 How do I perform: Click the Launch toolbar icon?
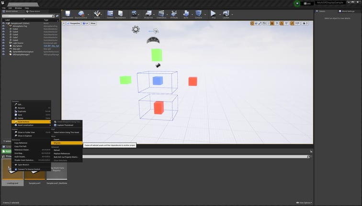point(226,14)
